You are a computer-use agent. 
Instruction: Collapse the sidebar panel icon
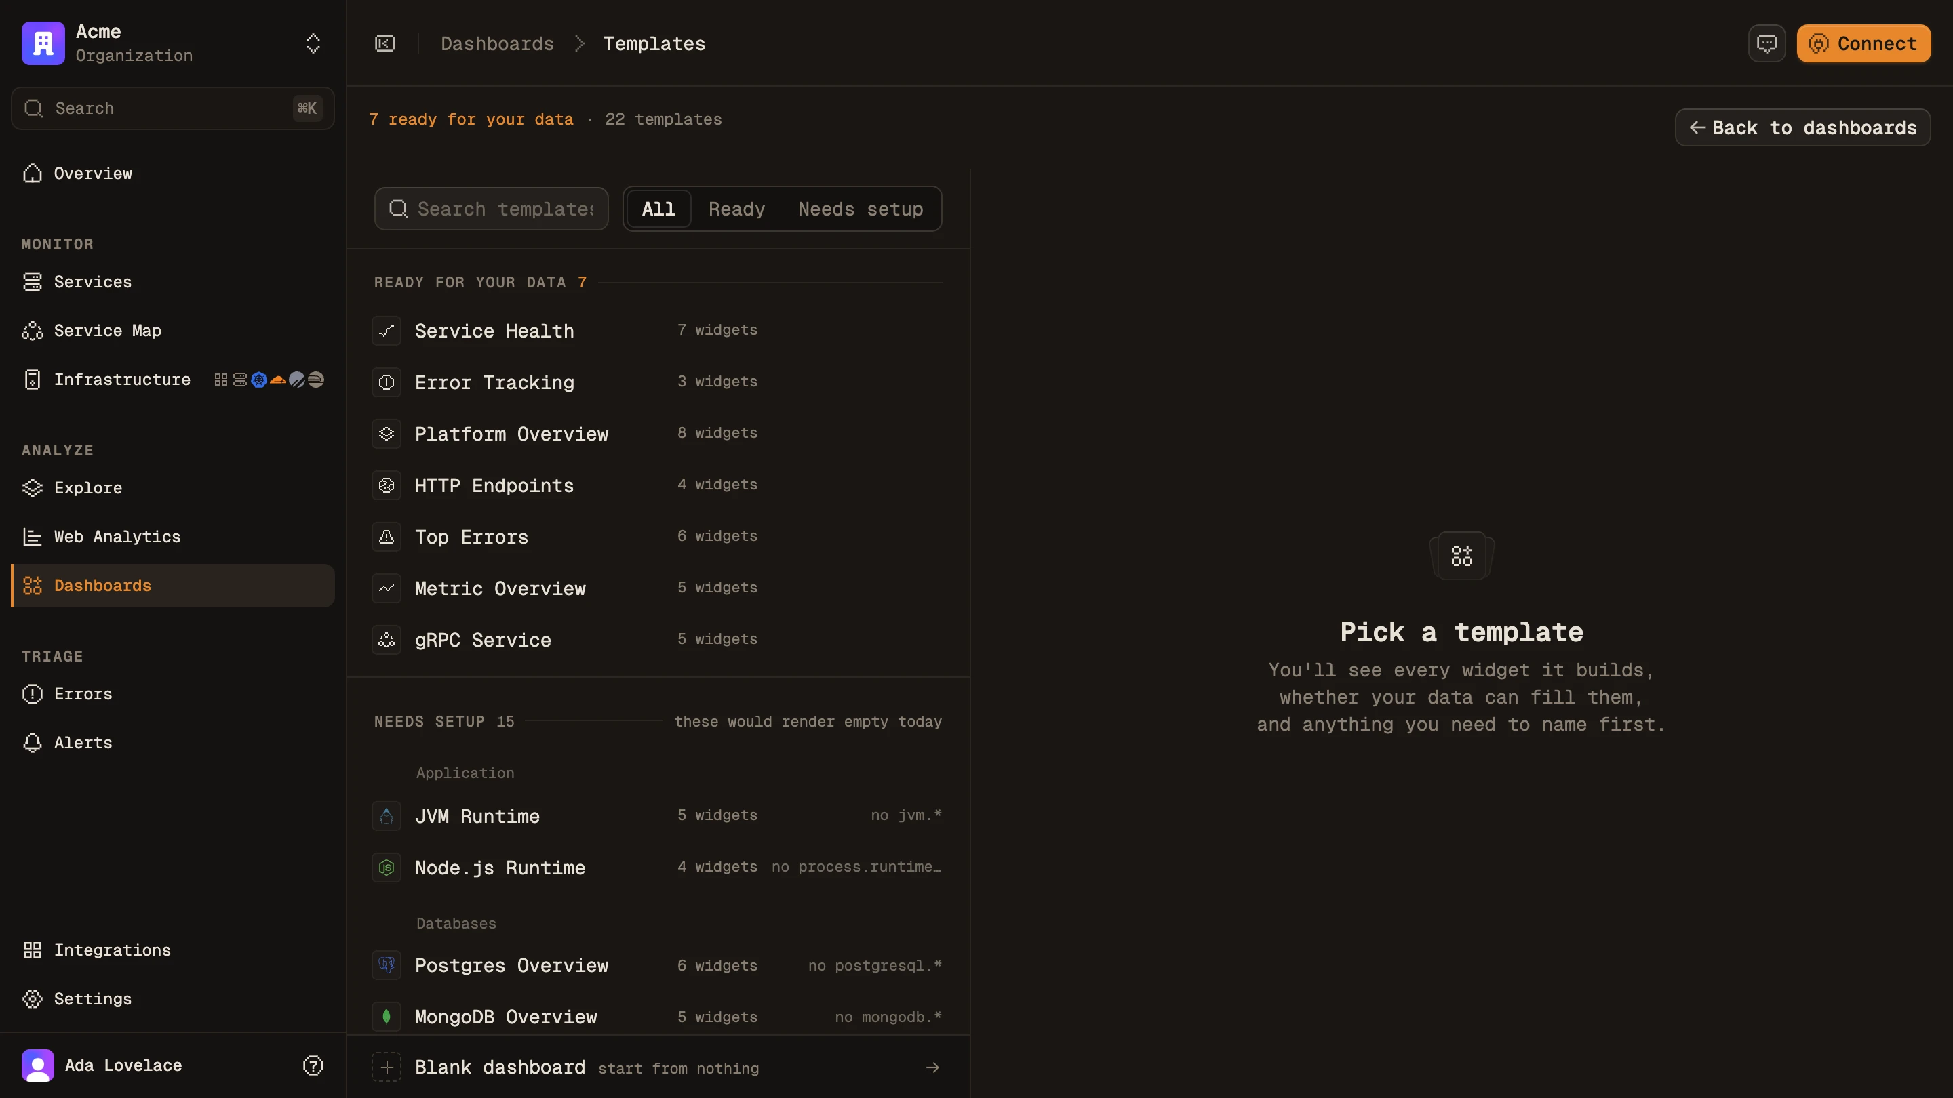pos(385,43)
